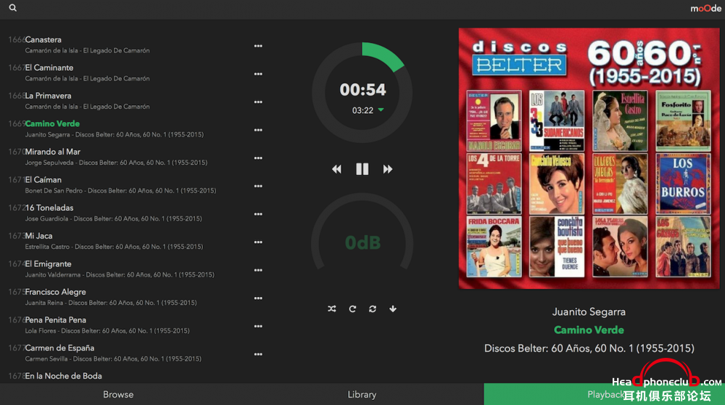Click the Discos Belter album cover

(x=589, y=158)
